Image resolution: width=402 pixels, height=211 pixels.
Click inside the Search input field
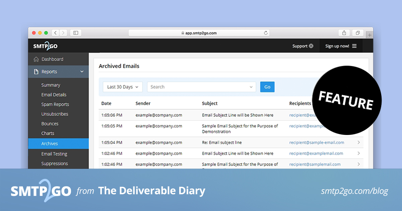click(x=188, y=87)
